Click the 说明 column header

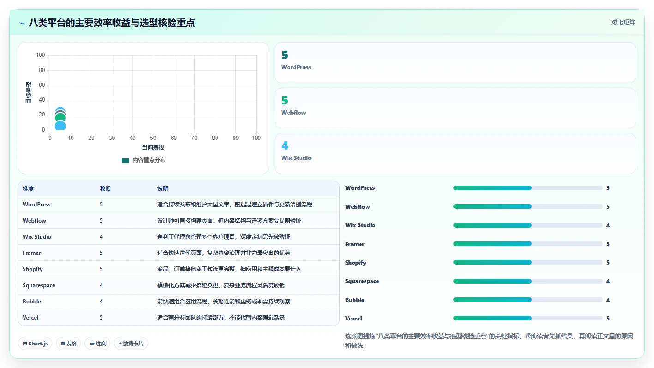point(163,189)
